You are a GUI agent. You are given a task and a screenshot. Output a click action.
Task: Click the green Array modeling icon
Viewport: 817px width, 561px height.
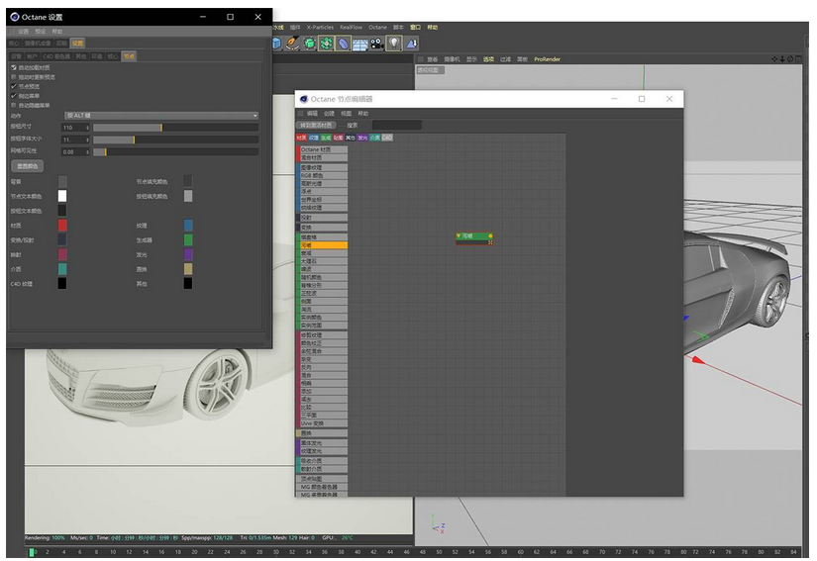(x=326, y=44)
